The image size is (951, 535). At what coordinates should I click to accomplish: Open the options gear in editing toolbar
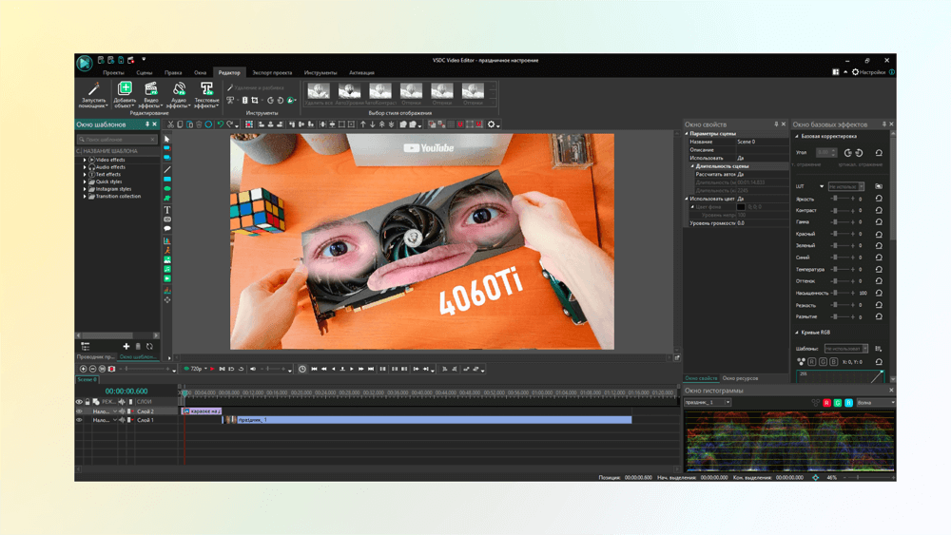coord(492,124)
